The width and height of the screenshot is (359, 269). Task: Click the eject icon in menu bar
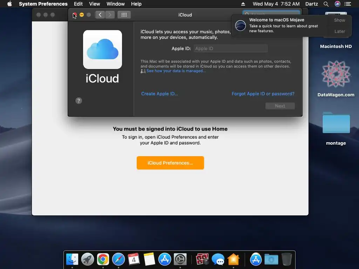coord(243,4)
